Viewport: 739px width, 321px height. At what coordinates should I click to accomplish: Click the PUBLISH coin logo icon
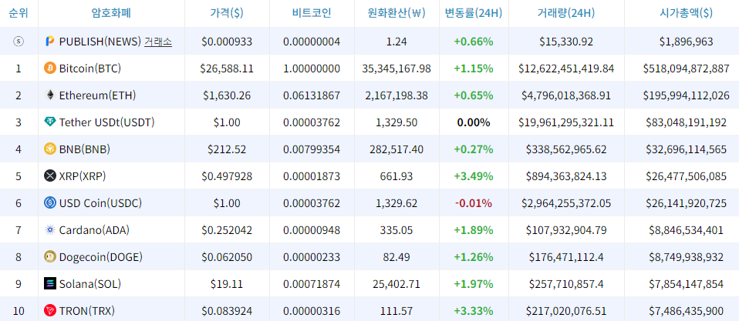tap(49, 42)
